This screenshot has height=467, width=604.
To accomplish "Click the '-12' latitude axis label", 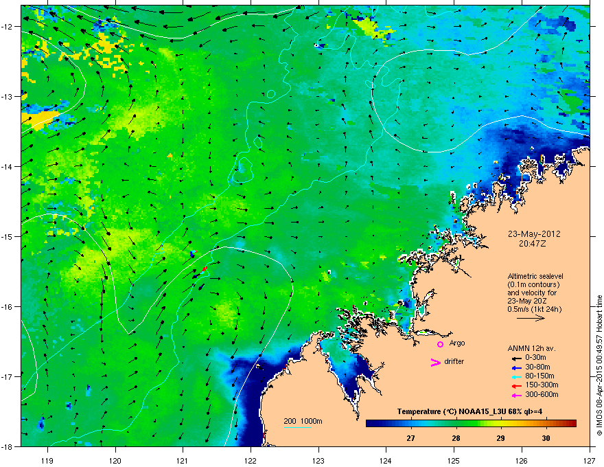I will [8, 27].
